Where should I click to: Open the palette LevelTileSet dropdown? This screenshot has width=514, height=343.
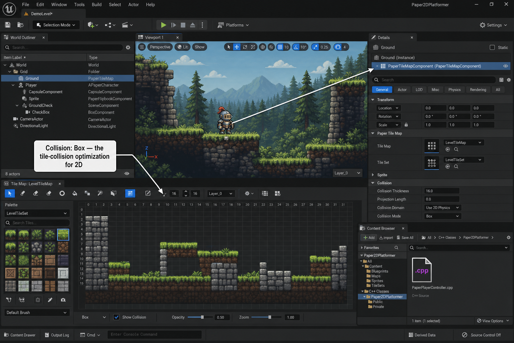pyautogui.click(x=36, y=213)
